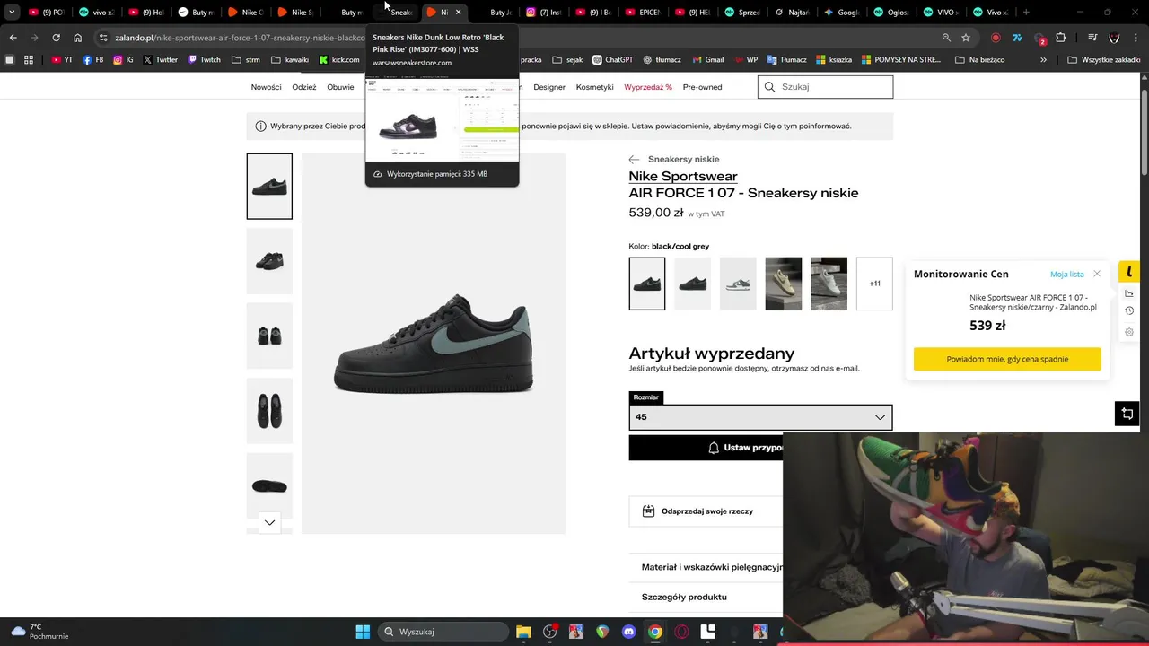The width and height of the screenshot is (1149, 646).
Task: Go back using the browser back arrow
Action: coord(13,38)
